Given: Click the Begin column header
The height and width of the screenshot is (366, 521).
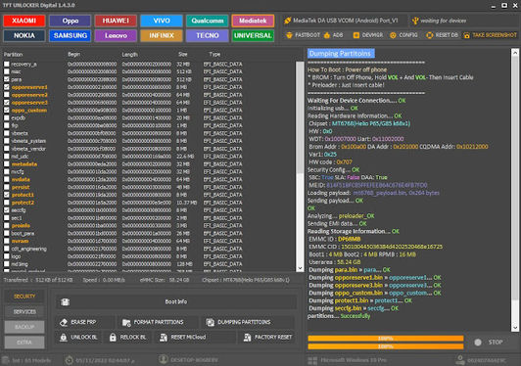Looking at the screenshot, I should pos(73,54).
